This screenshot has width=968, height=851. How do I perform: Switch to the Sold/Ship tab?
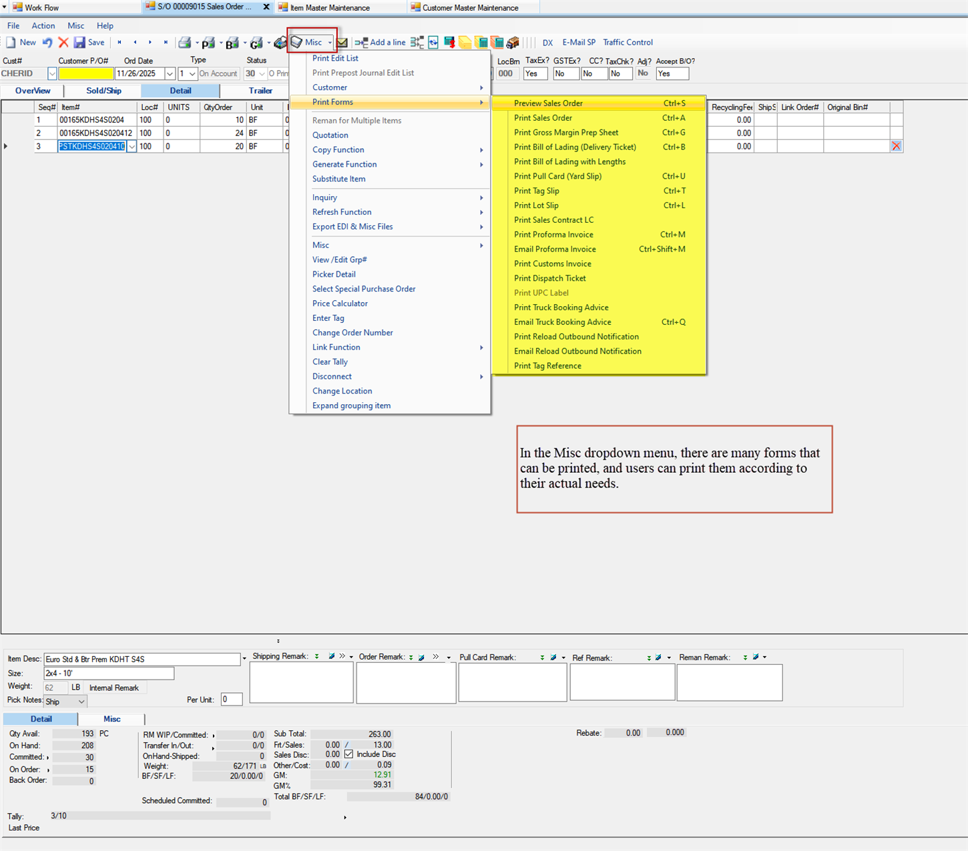103,91
